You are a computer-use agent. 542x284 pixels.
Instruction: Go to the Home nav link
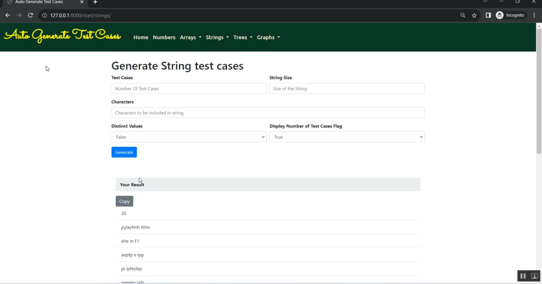coord(141,37)
